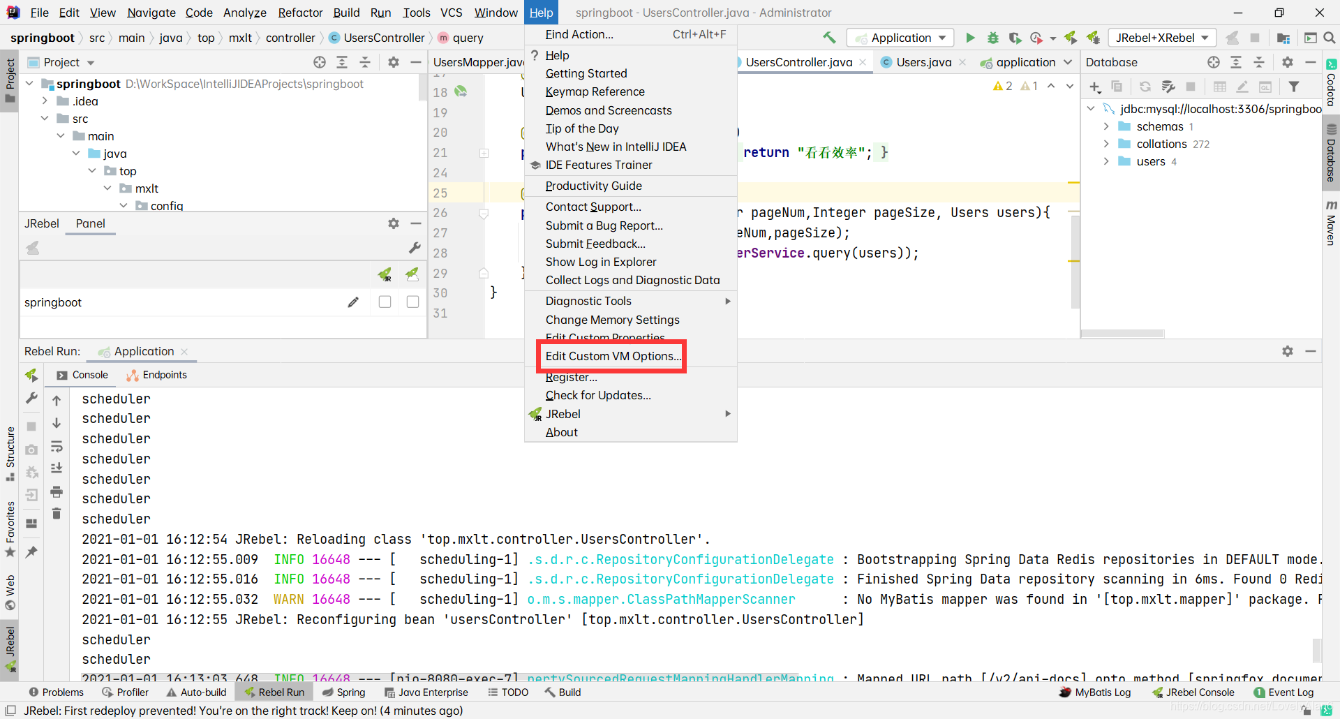Click the Debug bug icon in toolbar
1340x719 pixels.
coord(992,38)
